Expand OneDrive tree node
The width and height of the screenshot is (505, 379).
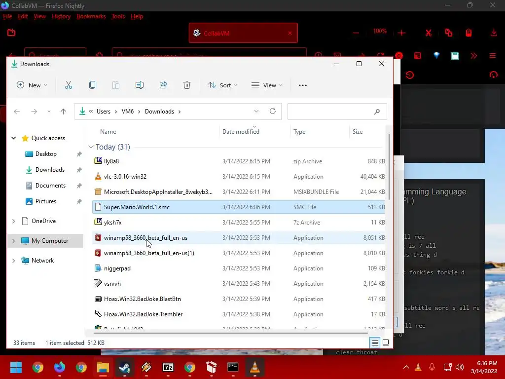point(13,221)
